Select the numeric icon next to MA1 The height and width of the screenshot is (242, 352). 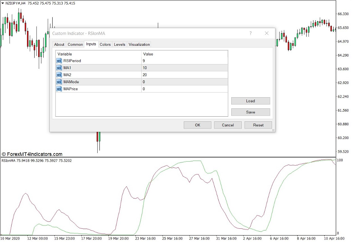tap(59, 68)
